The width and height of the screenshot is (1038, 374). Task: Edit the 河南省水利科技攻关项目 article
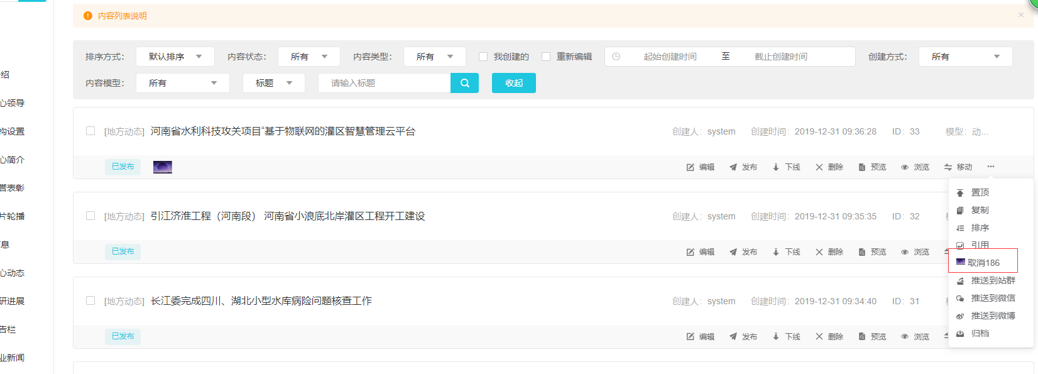click(x=701, y=167)
